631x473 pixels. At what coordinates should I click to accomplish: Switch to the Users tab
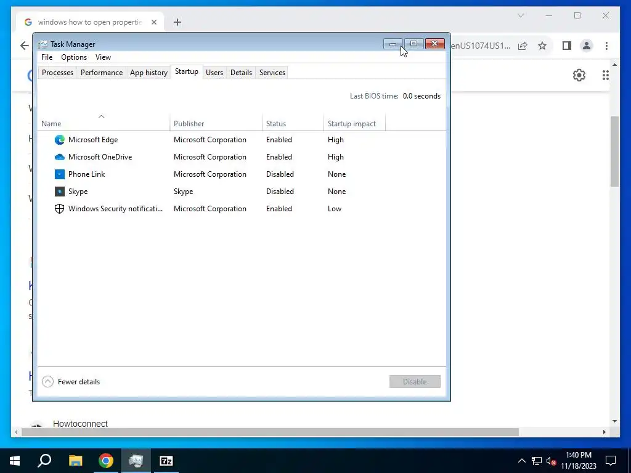tap(214, 73)
